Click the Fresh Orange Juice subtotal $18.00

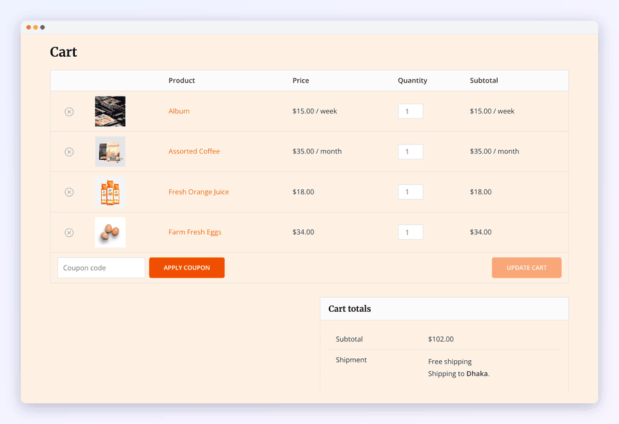coord(480,191)
